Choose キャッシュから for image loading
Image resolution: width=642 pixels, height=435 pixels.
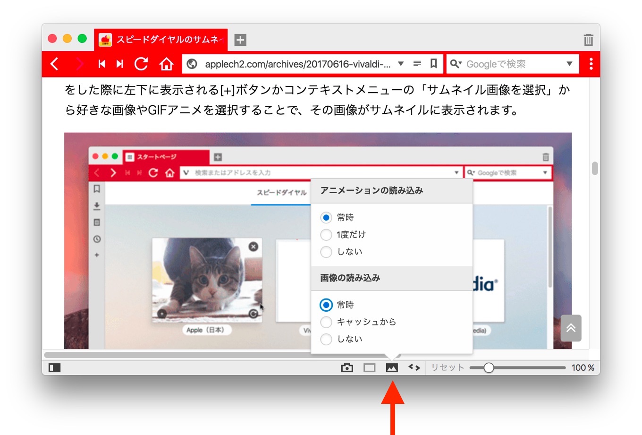(x=326, y=322)
